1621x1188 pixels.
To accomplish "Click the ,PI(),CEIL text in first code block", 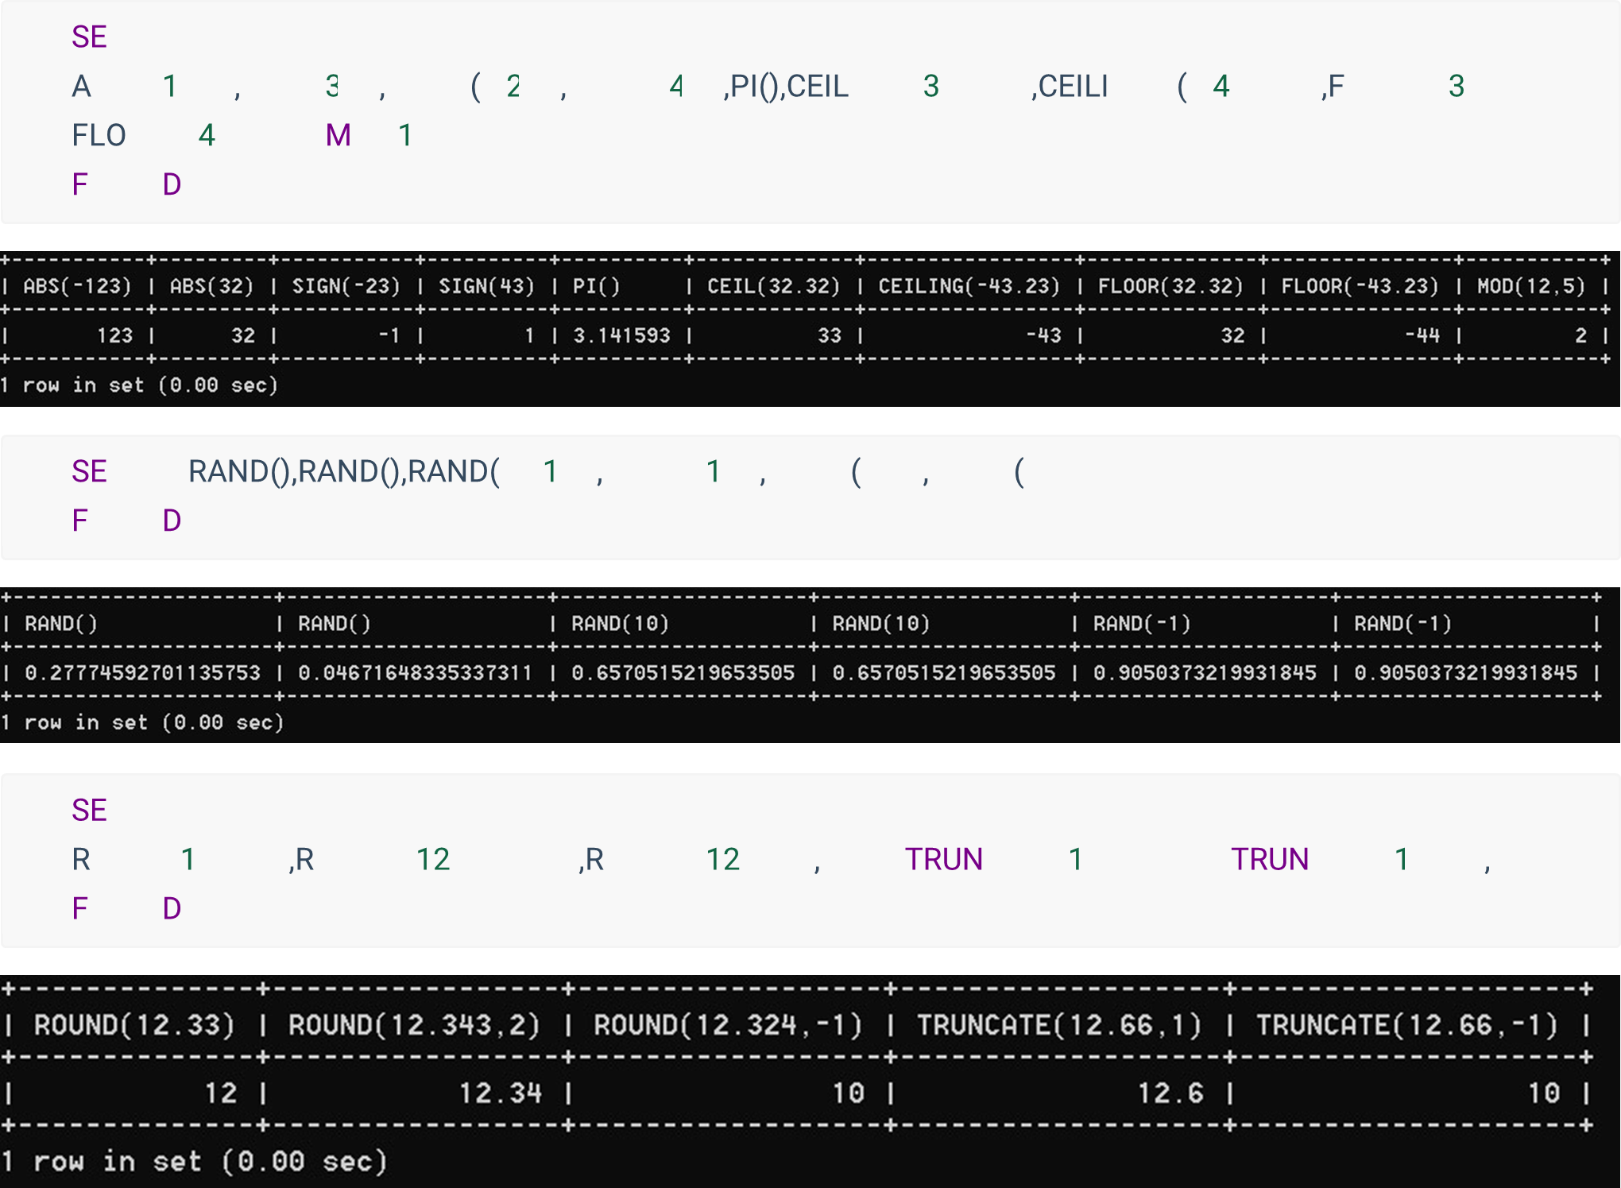I will click(x=785, y=86).
